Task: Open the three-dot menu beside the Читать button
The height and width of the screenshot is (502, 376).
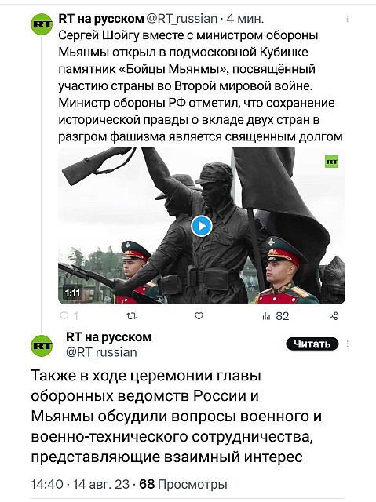Action: (x=347, y=344)
